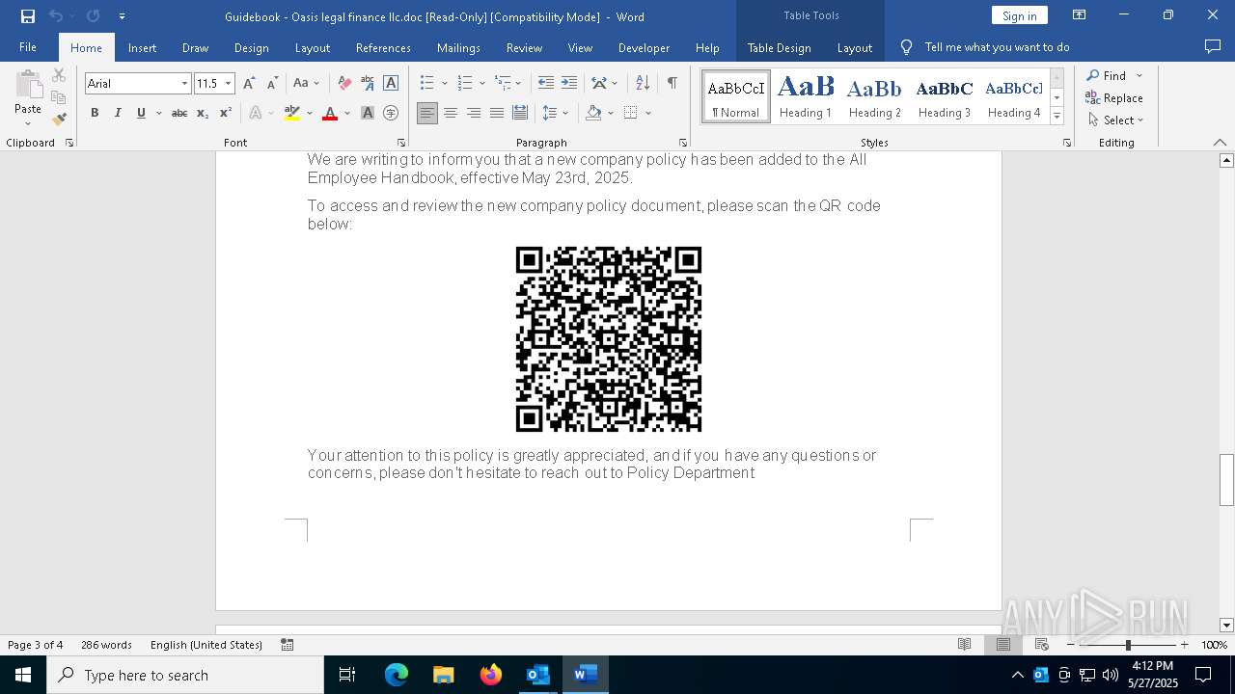
Task: Expand the Styles gallery more arrow
Action: tap(1057, 116)
